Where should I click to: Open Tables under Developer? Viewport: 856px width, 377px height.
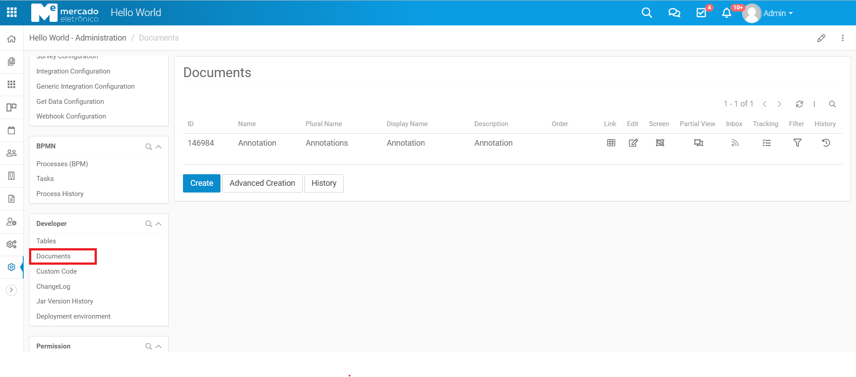click(46, 241)
